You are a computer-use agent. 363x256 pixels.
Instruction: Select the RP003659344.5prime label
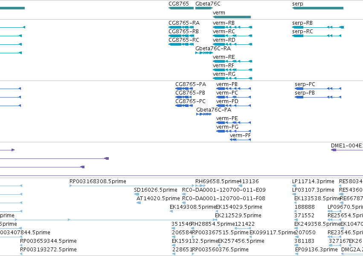[48, 241]
